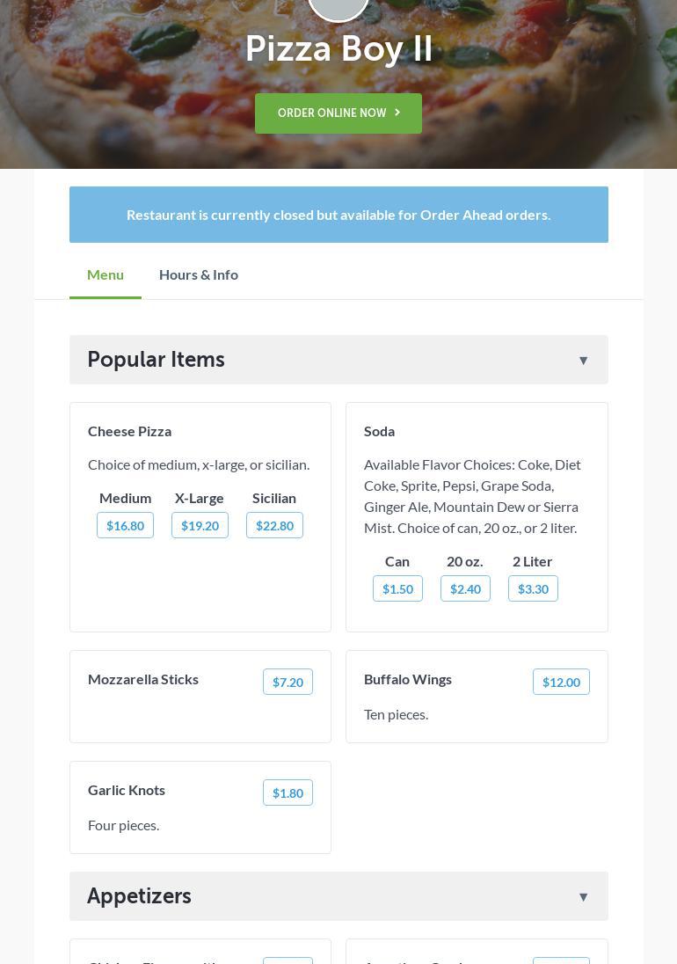Click the closed restaurant Order Ahead banner
Image resolution: width=677 pixels, height=964 pixels.
pos(338,215)
